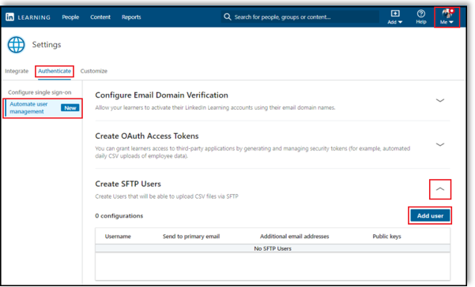Switch to the Customize tab
Screen dimensions: 475x287
[x=94, y=71]
